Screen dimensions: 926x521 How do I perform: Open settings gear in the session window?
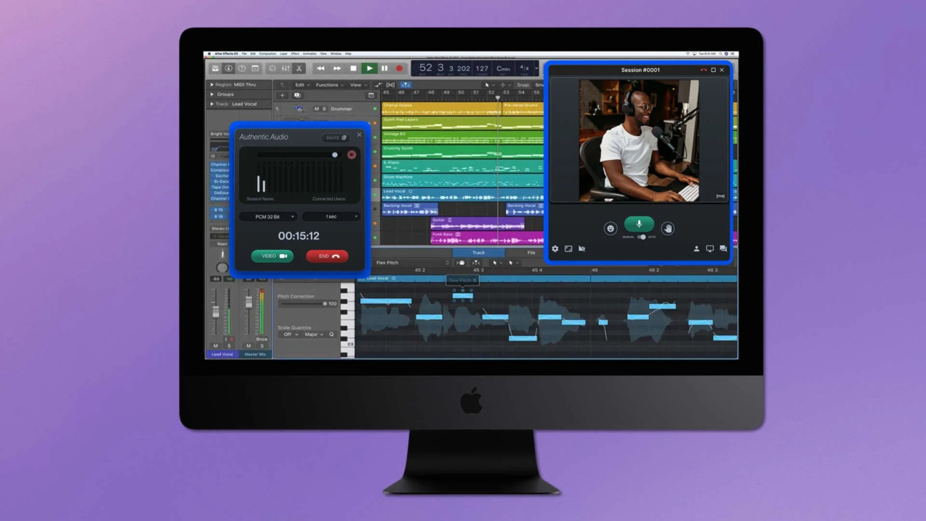click(x=555, y=249)
